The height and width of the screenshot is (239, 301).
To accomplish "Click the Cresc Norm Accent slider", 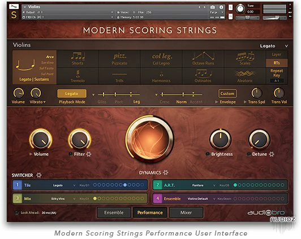I will point(182,95).
